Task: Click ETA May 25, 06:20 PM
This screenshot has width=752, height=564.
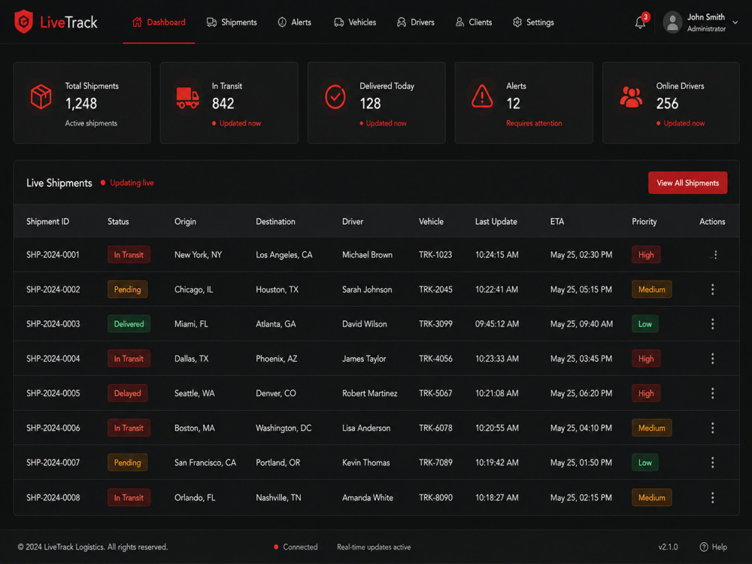Action: (x=581, y=393)
